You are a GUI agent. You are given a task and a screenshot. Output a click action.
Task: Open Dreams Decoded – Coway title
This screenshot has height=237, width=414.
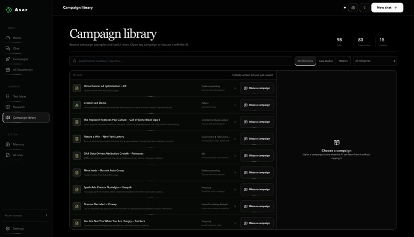coord(100,204)
